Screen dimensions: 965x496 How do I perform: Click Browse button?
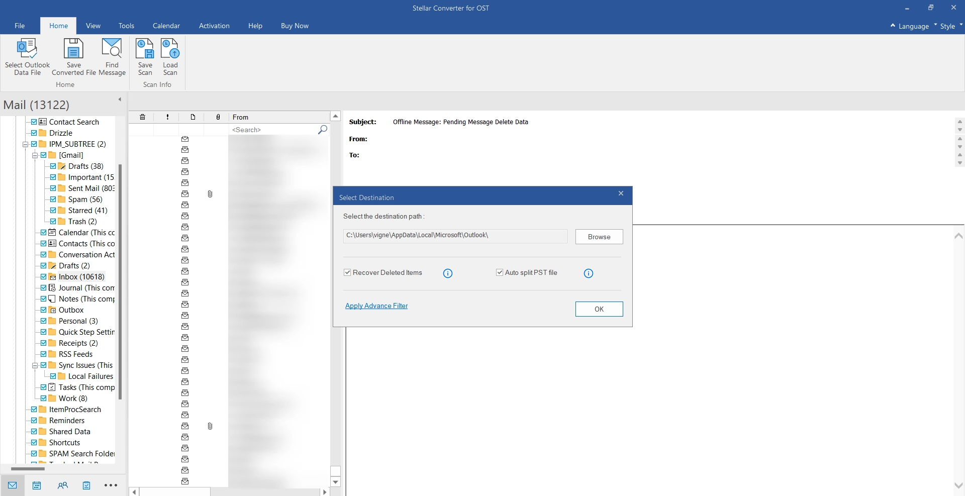click(599, 237)
